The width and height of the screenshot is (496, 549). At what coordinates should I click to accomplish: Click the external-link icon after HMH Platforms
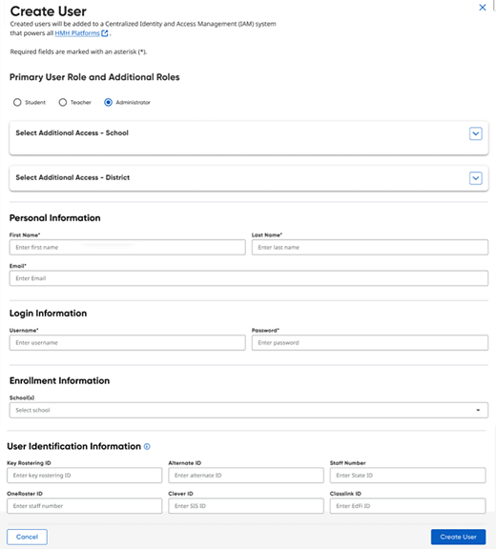click(104, 33)
